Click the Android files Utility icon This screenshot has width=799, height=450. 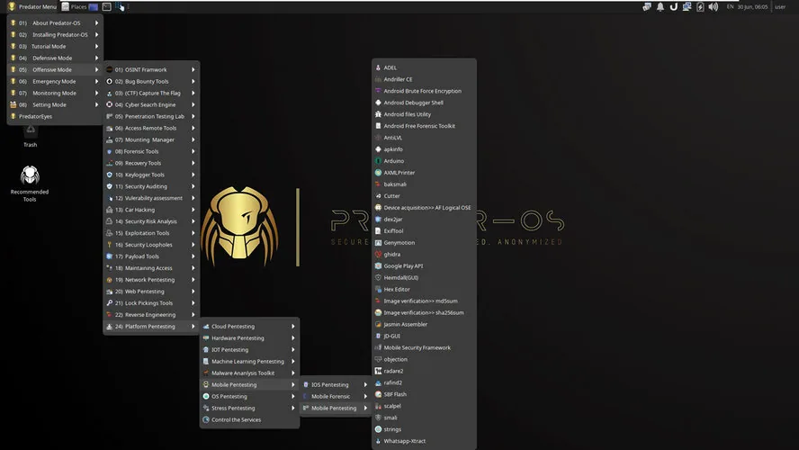378,114
